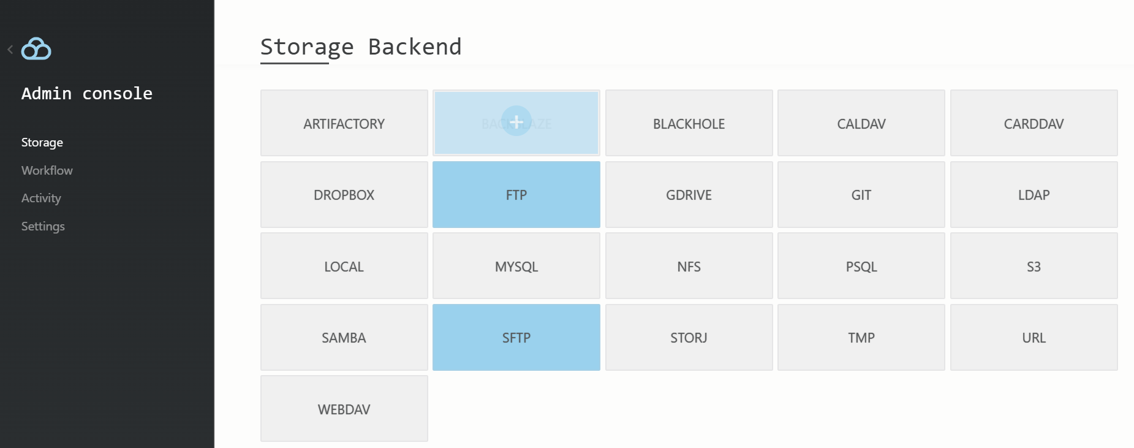Open the Workflow menu item
The height and width of the screenshot is (448, 1134).
coord(47,170)
